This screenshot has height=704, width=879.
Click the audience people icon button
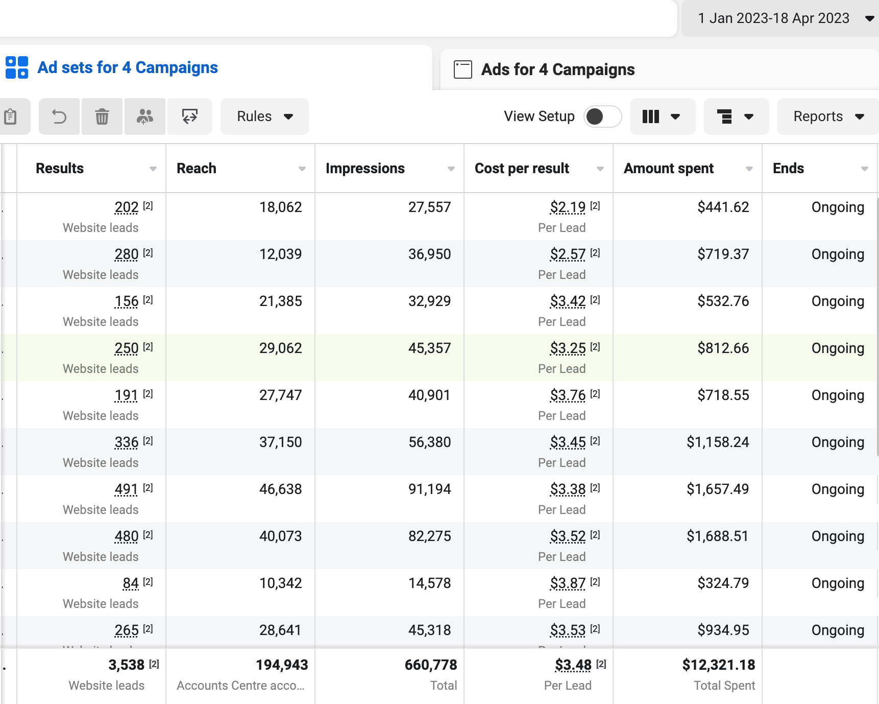[x=145, y=116]
